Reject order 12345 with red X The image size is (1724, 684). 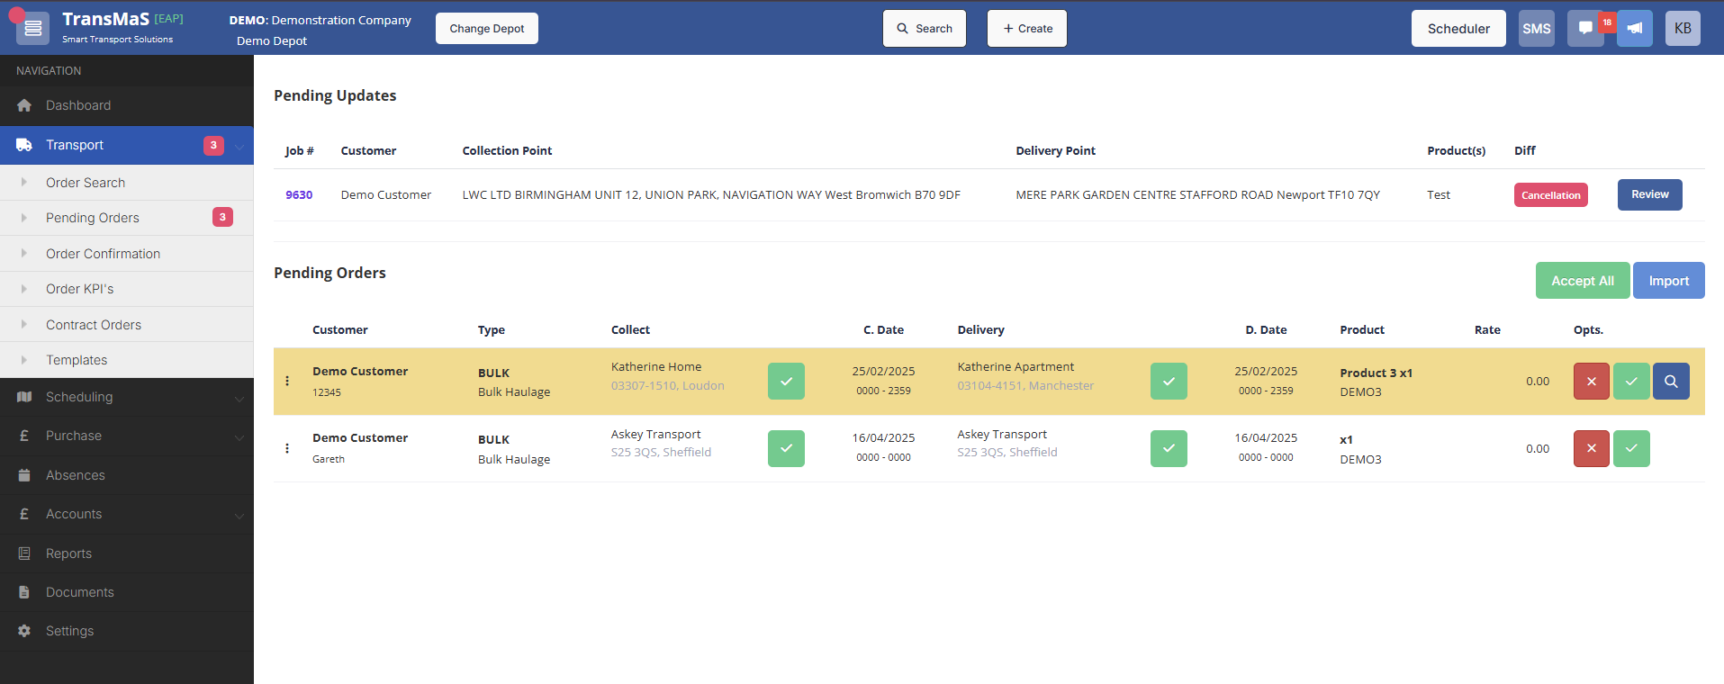coord(1592,382)
